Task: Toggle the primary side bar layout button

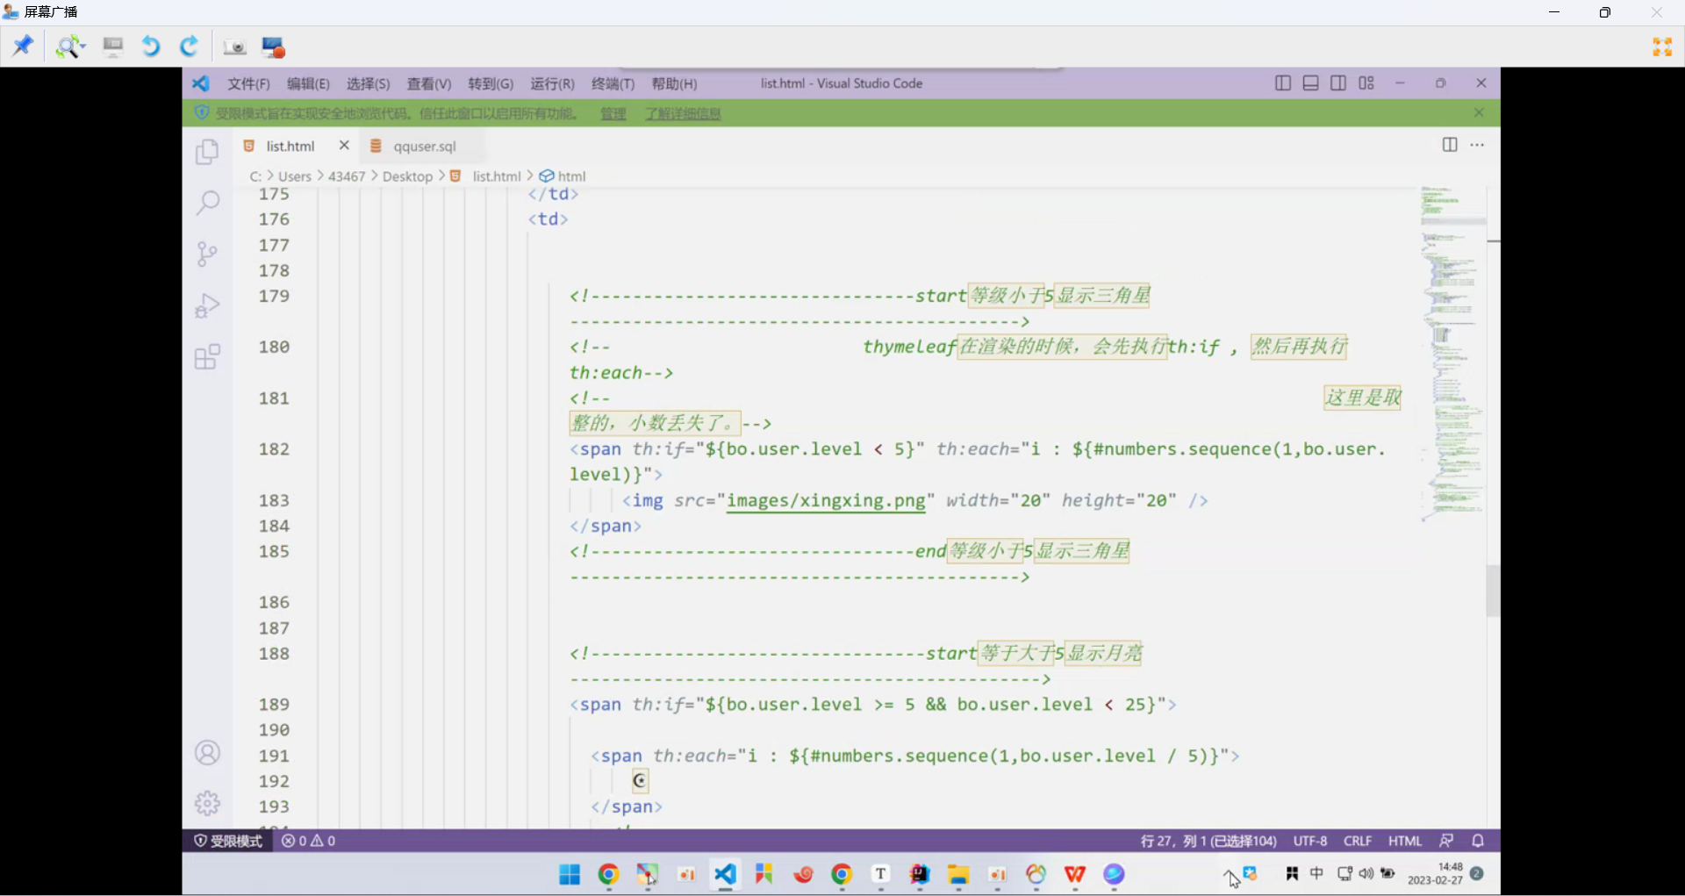Action: point(1283,83)
